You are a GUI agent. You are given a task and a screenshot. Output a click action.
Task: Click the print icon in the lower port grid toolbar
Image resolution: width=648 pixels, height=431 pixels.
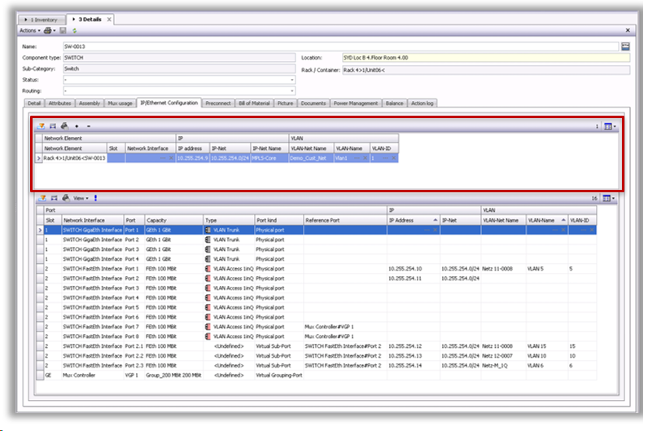(x=66, y=198)
